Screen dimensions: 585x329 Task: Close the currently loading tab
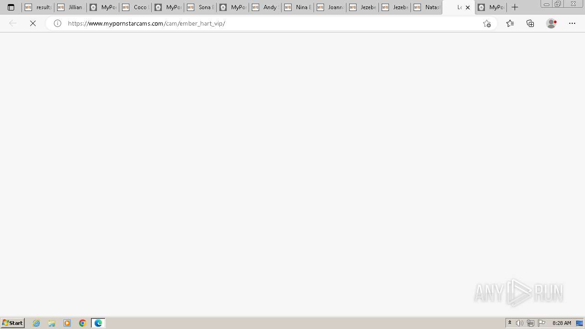pyautogui.click(x=468, y=7)
